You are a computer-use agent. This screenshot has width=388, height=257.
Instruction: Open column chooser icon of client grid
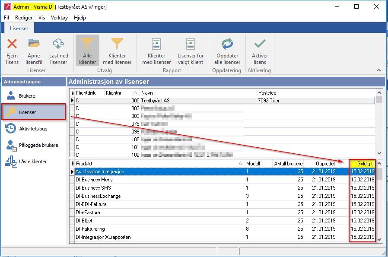click(x=72, y=93)
